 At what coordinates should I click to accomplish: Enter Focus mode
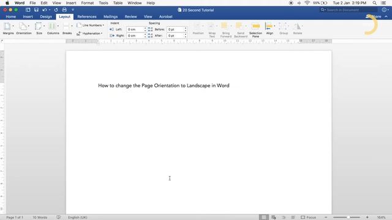pyautogui.click(x=308, y=218)
